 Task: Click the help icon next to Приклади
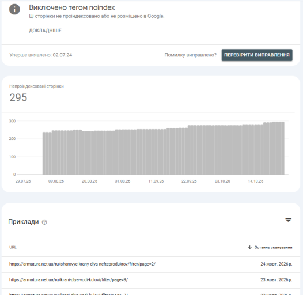click(x=44, y=222)
